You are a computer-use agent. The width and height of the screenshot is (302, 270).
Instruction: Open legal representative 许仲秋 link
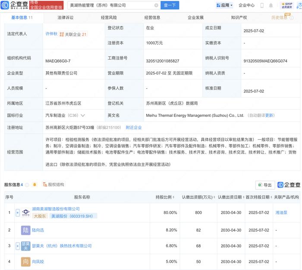coord(51,34)
